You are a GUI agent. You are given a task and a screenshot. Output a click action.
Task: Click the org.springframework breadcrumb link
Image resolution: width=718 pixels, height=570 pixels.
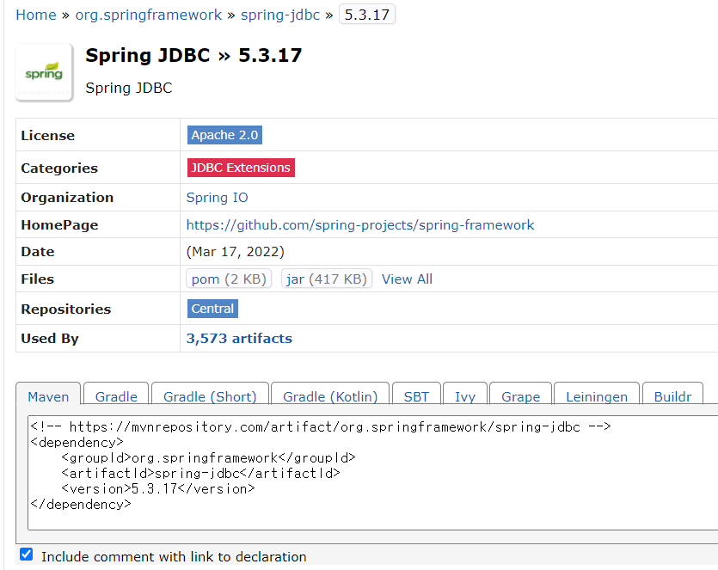click(x=148, y=14)
